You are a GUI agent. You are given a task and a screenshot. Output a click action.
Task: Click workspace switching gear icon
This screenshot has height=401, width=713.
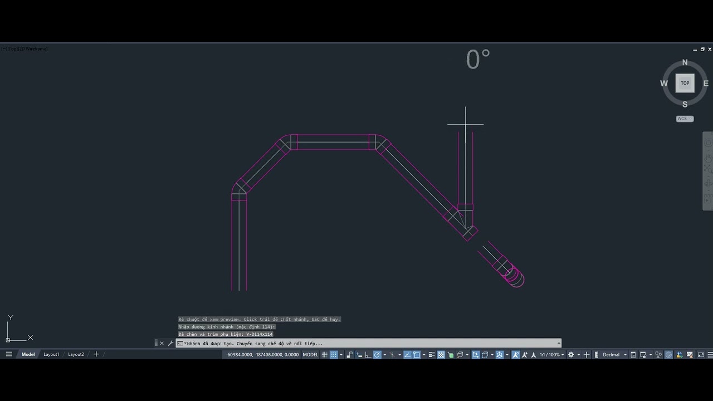[x=571, y=354]
